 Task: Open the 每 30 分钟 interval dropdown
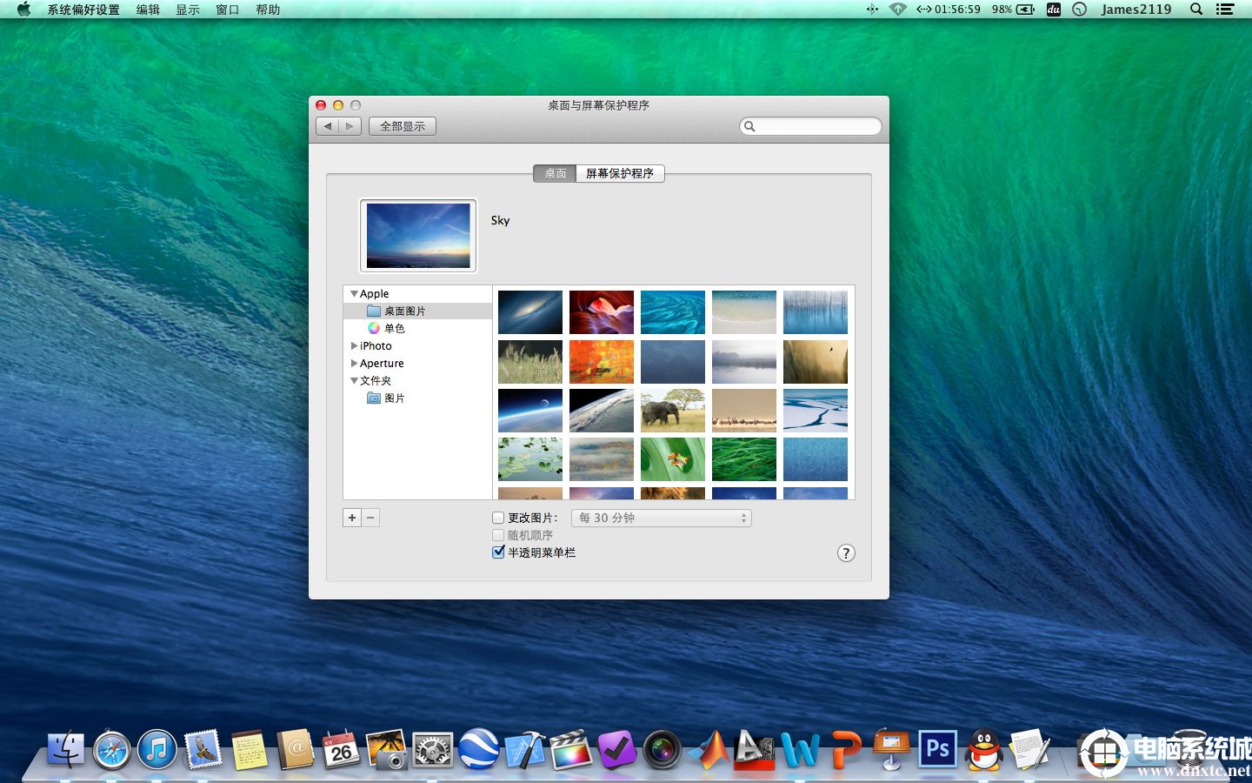661,518
